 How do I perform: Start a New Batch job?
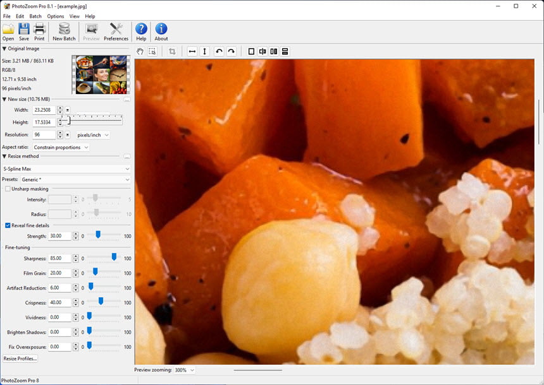pyautogui.click(x=64, y=32)
